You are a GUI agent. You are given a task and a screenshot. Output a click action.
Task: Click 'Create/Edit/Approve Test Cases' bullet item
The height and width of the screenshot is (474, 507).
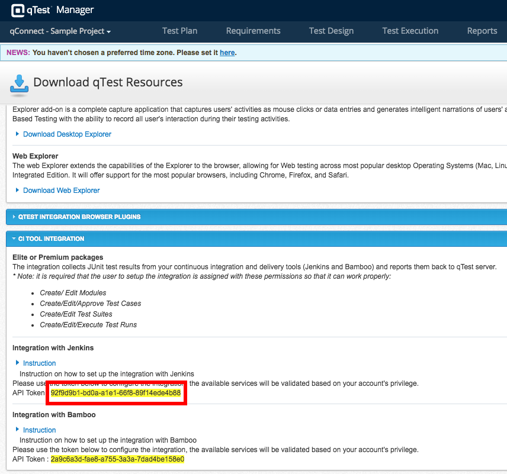tap(91, 304)
